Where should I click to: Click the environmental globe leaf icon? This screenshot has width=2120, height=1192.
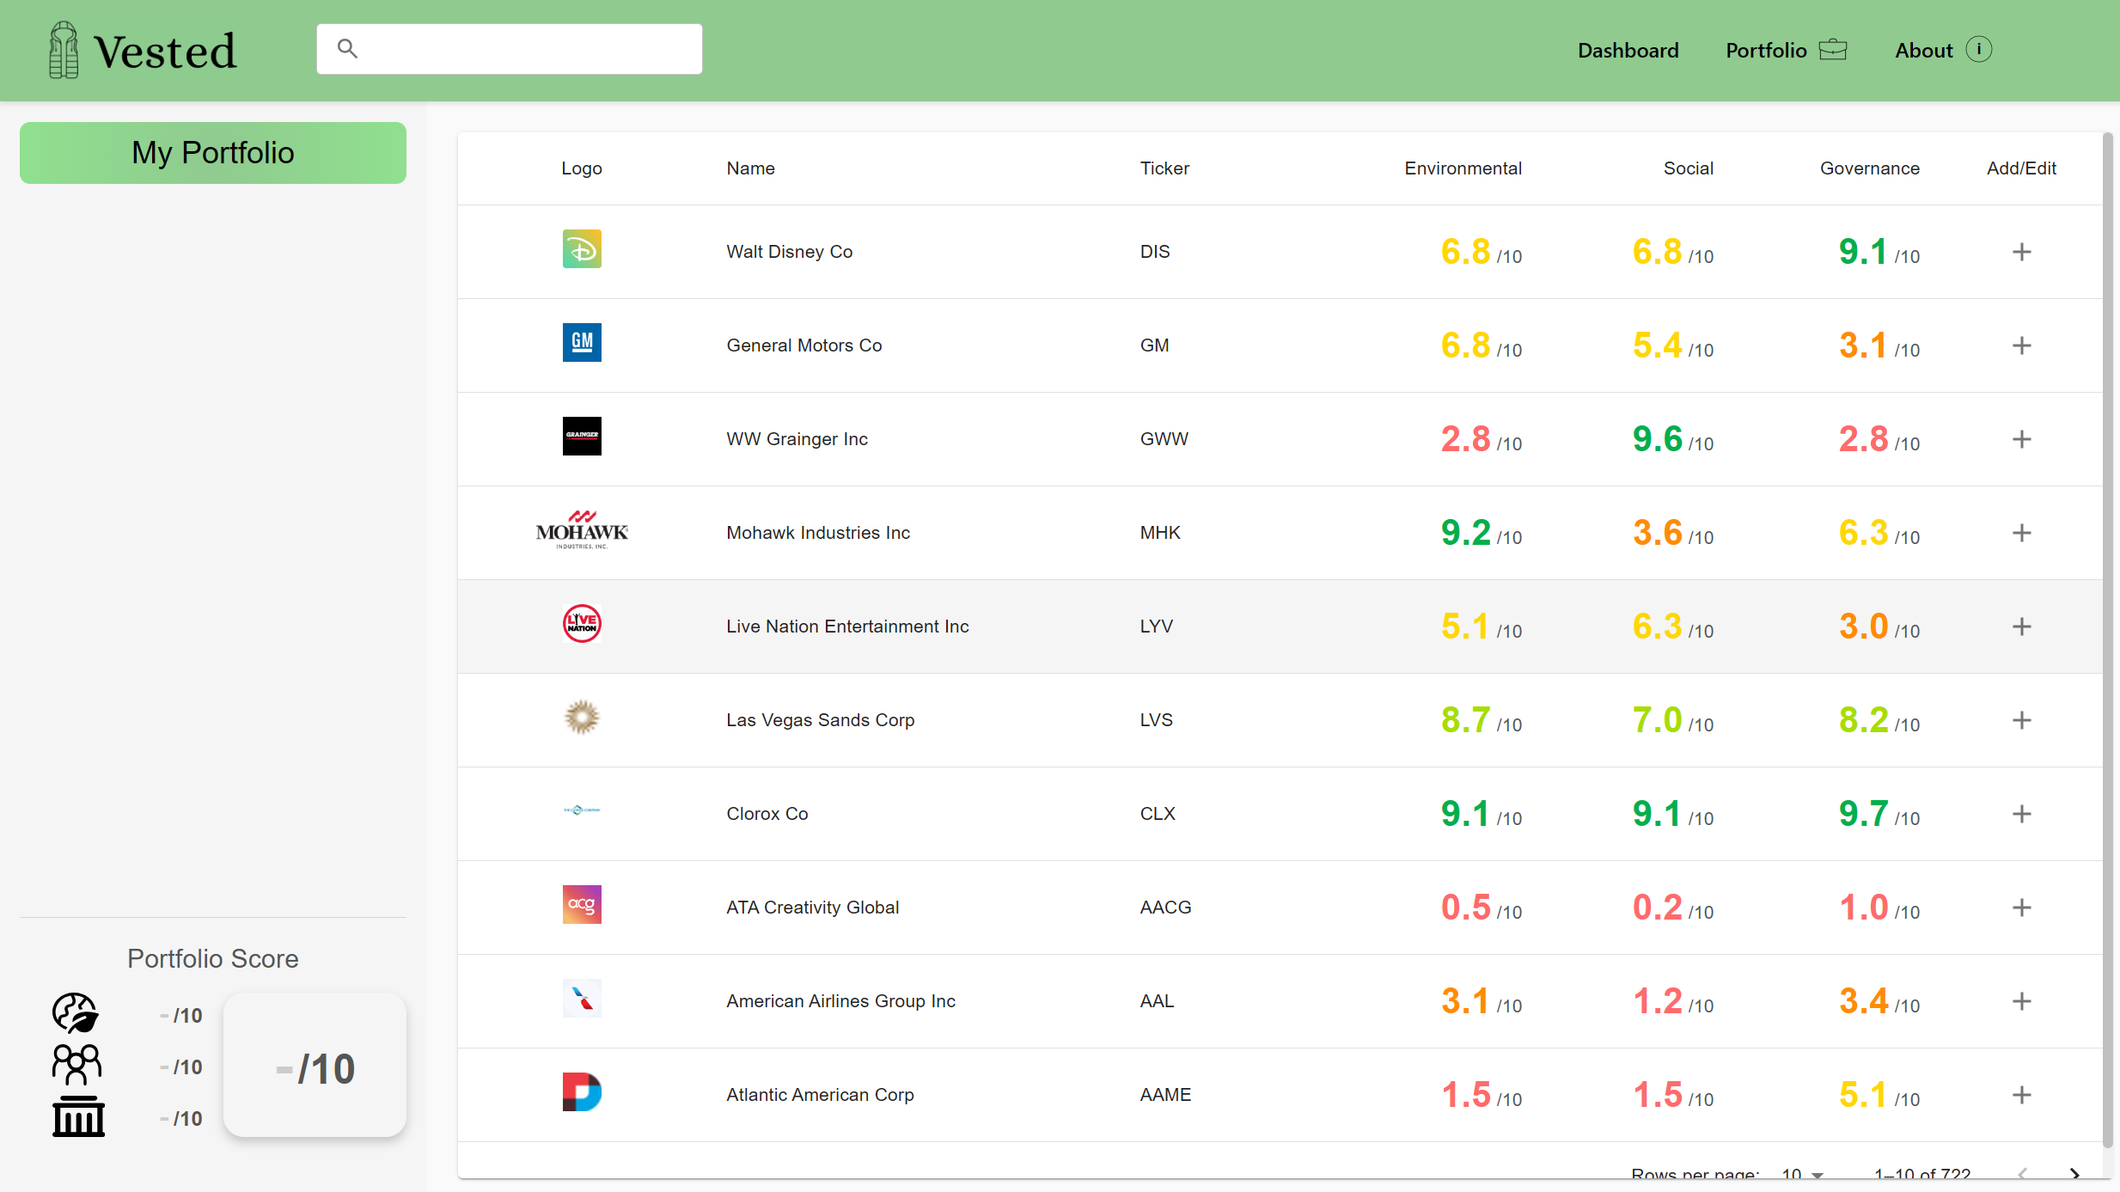coord(76,1013)
